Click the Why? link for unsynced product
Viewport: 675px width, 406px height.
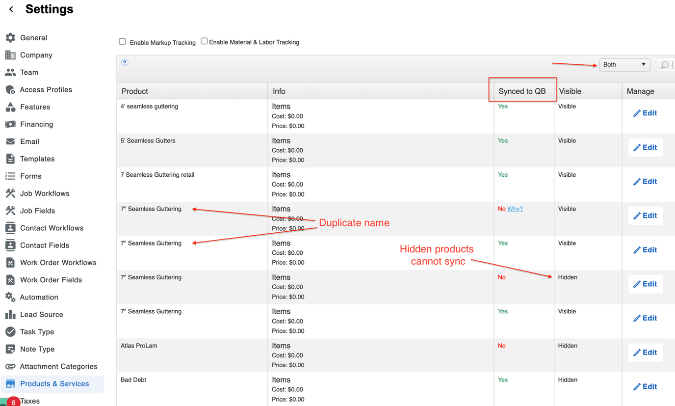point(515,209)
